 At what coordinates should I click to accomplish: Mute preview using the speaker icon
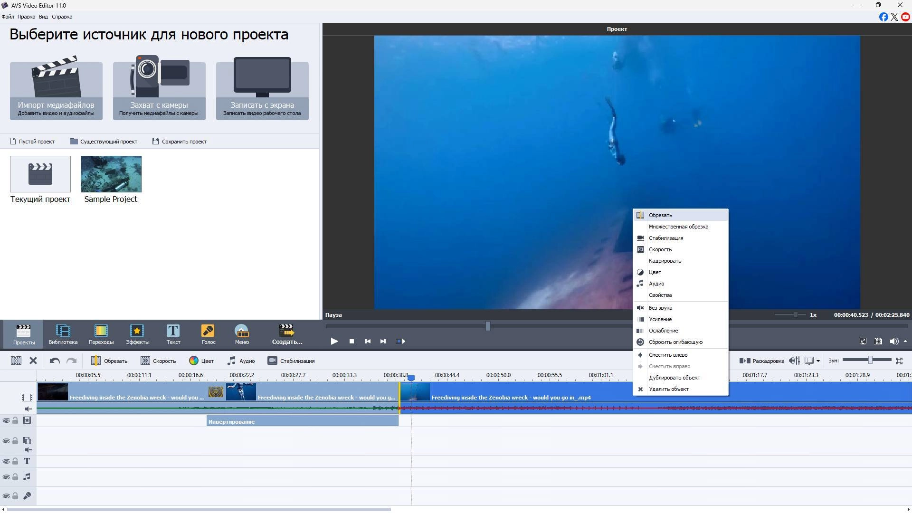click(894, 341)
